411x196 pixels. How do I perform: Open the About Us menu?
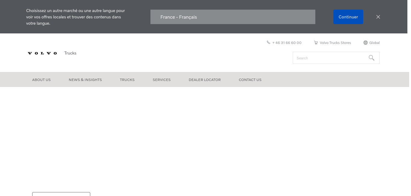pos(42,80)
